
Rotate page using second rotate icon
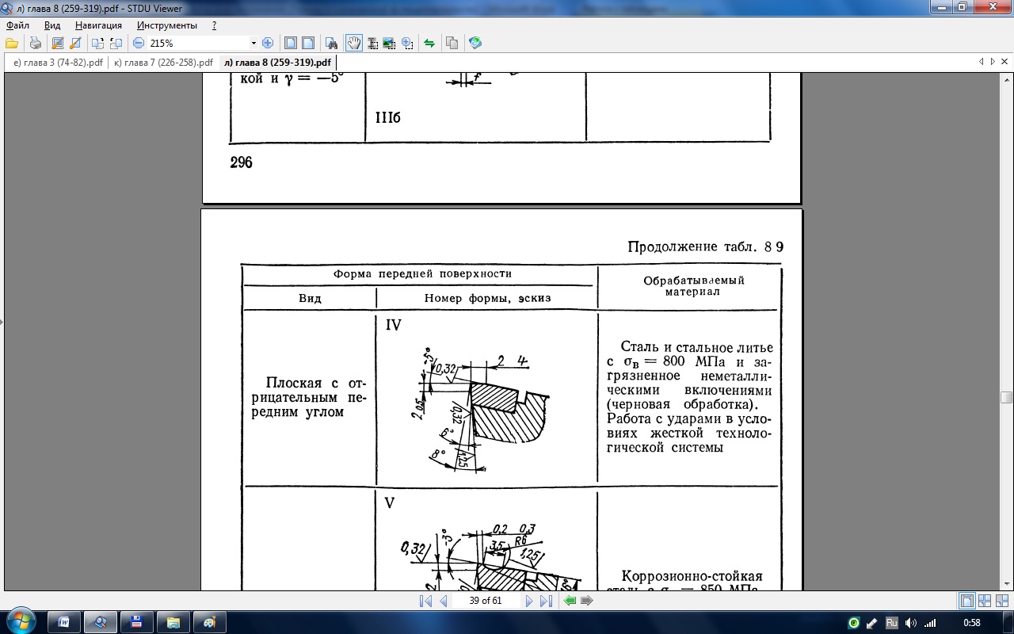(x=116, y=43)
